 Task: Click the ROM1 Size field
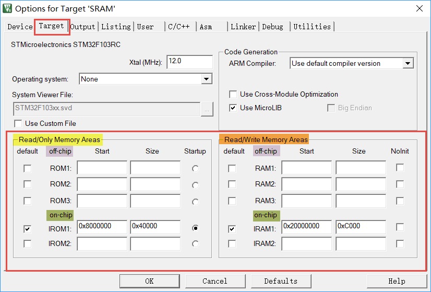click(155, 168)
